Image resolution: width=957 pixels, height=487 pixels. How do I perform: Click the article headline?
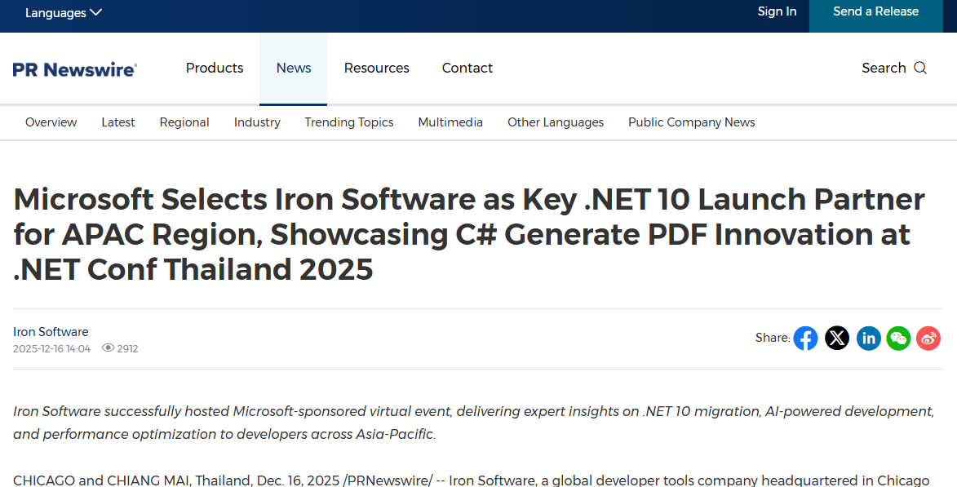(469, 234)
